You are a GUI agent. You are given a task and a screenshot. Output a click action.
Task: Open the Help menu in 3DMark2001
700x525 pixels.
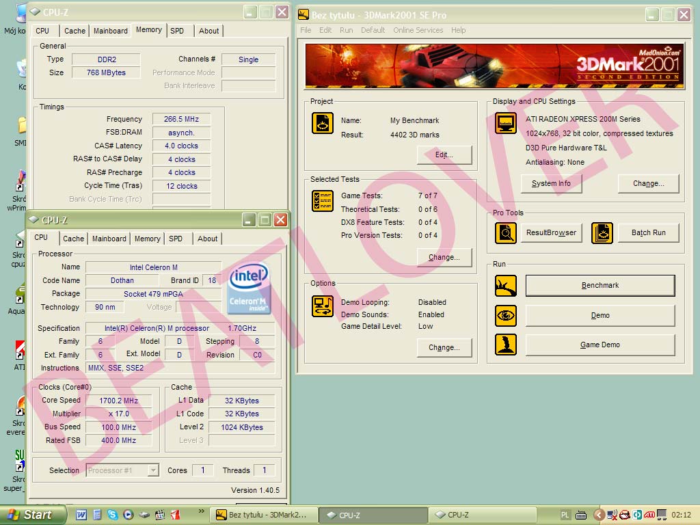459,30
